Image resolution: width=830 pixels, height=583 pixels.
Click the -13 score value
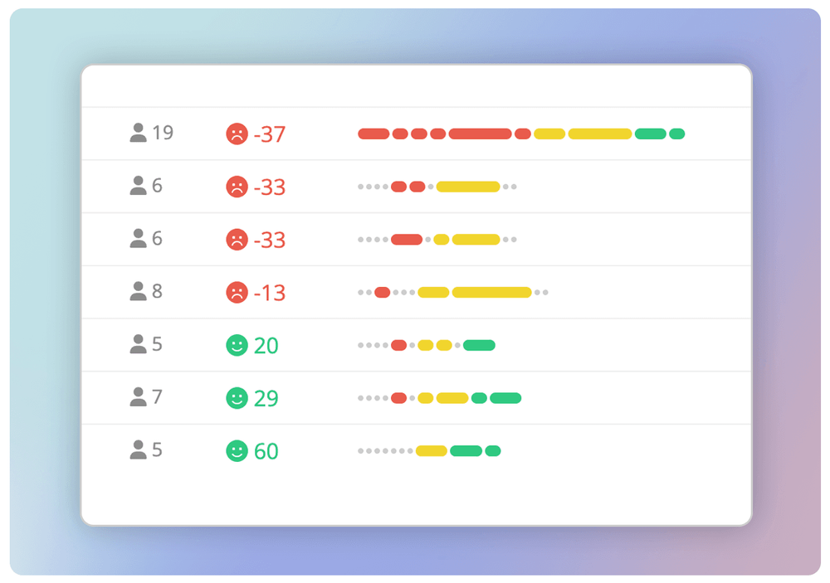pyautogui.click(x=270, y=293)
